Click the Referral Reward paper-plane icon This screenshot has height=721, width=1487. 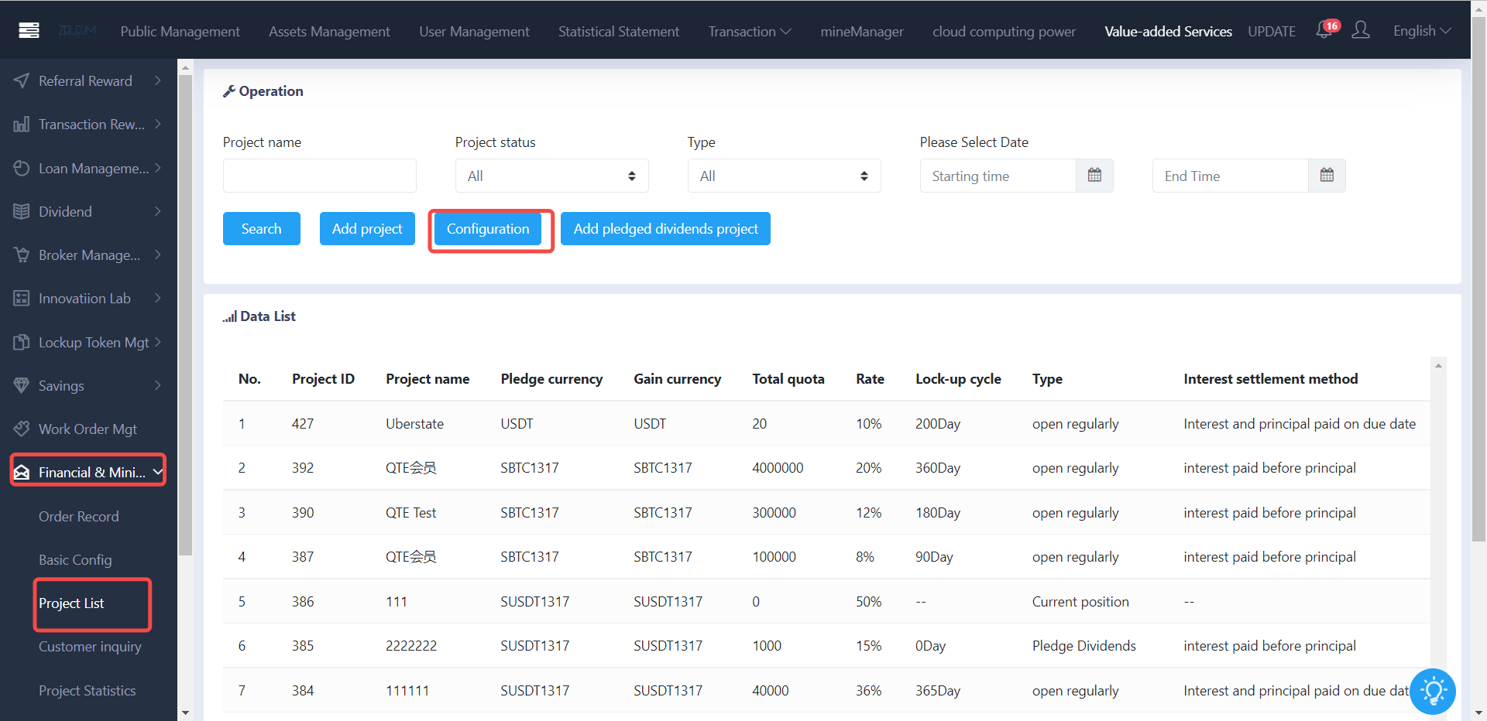[x=22, y=80]
